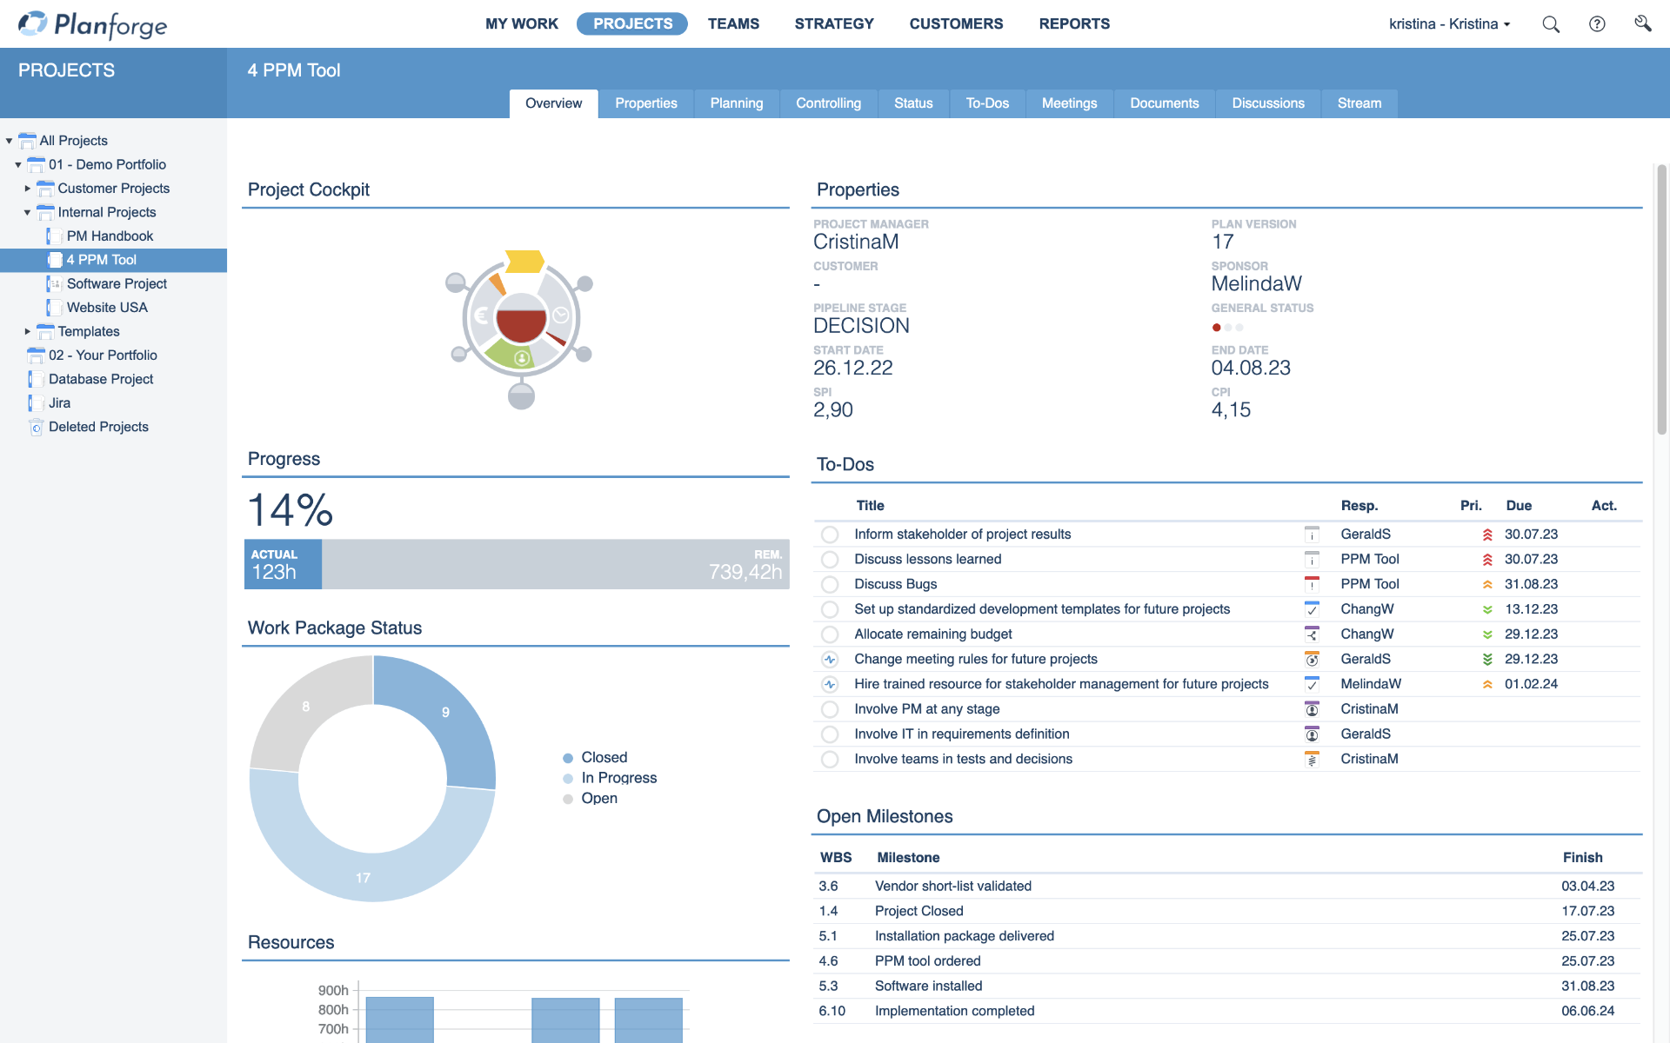Click type icon for Allocate remaining budget
The height and width of the screenshot is (1043, 1670).
coord(1312,634)
